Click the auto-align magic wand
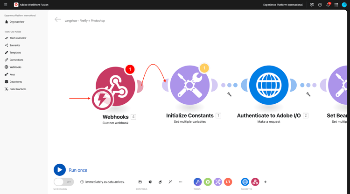 (x=170, y=182)
